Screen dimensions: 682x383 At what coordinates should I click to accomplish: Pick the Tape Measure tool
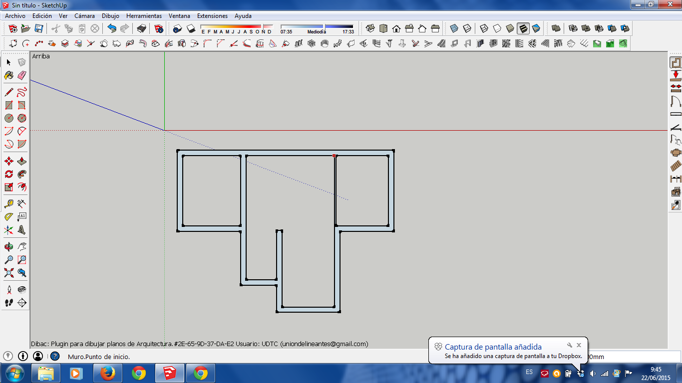(x=8, y=204)
